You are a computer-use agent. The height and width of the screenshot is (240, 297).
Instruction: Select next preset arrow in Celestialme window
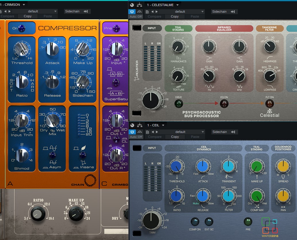[157, 12]
